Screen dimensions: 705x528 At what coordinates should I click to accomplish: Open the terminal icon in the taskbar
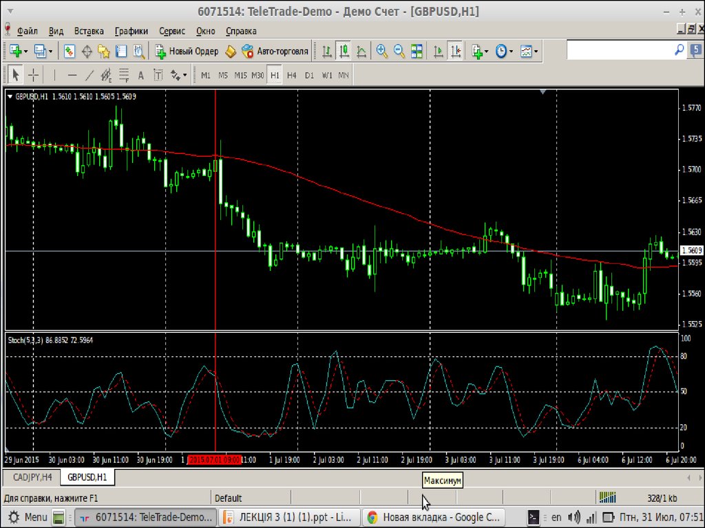click(x=534, y=517)
